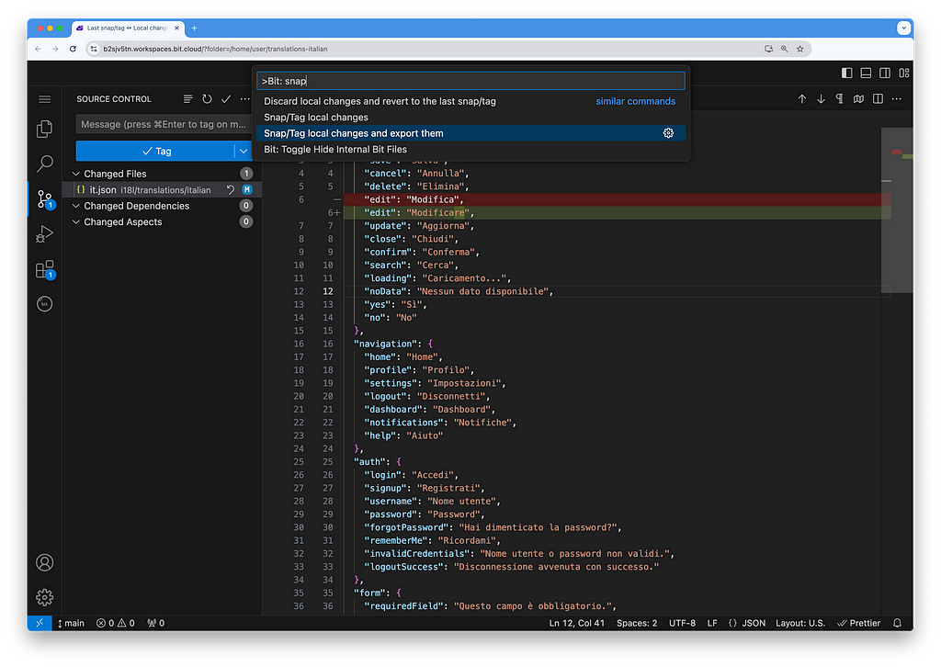The height and width of the screenshot is (667, 941).
Task: Discard changes for it.json
Action: (x=231, y=189)
